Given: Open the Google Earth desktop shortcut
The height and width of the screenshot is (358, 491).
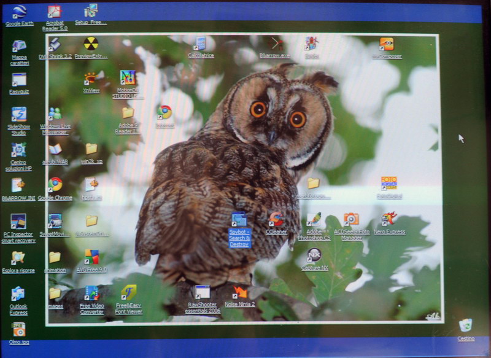Looking at the screenshot, I should 19,12.
